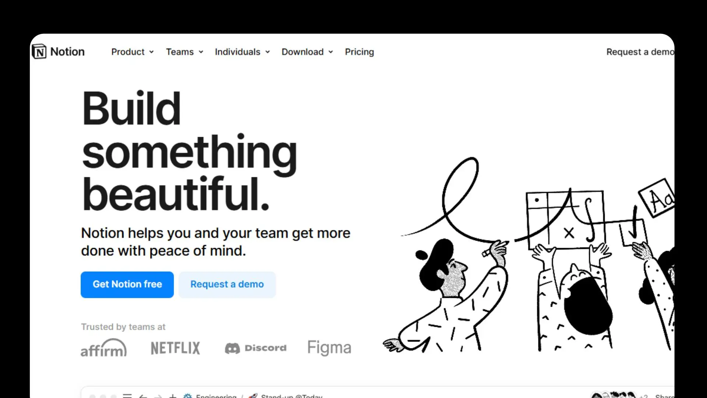Image resolution: width=707 pixels, height=398 pixels.
Task: Expand the Teams dropdown menu
Action: [184, 52]
